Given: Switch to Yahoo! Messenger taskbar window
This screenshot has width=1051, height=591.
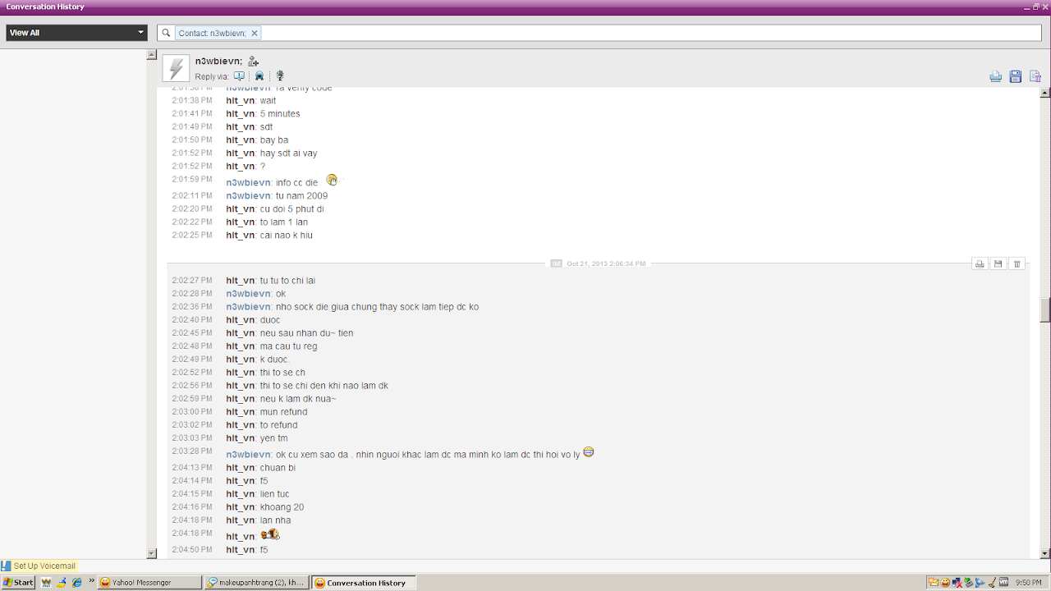Looking at the screenshot, I should [x=149, y=582].
